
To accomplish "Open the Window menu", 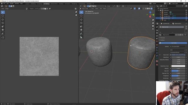I will (x=17, y=3).
